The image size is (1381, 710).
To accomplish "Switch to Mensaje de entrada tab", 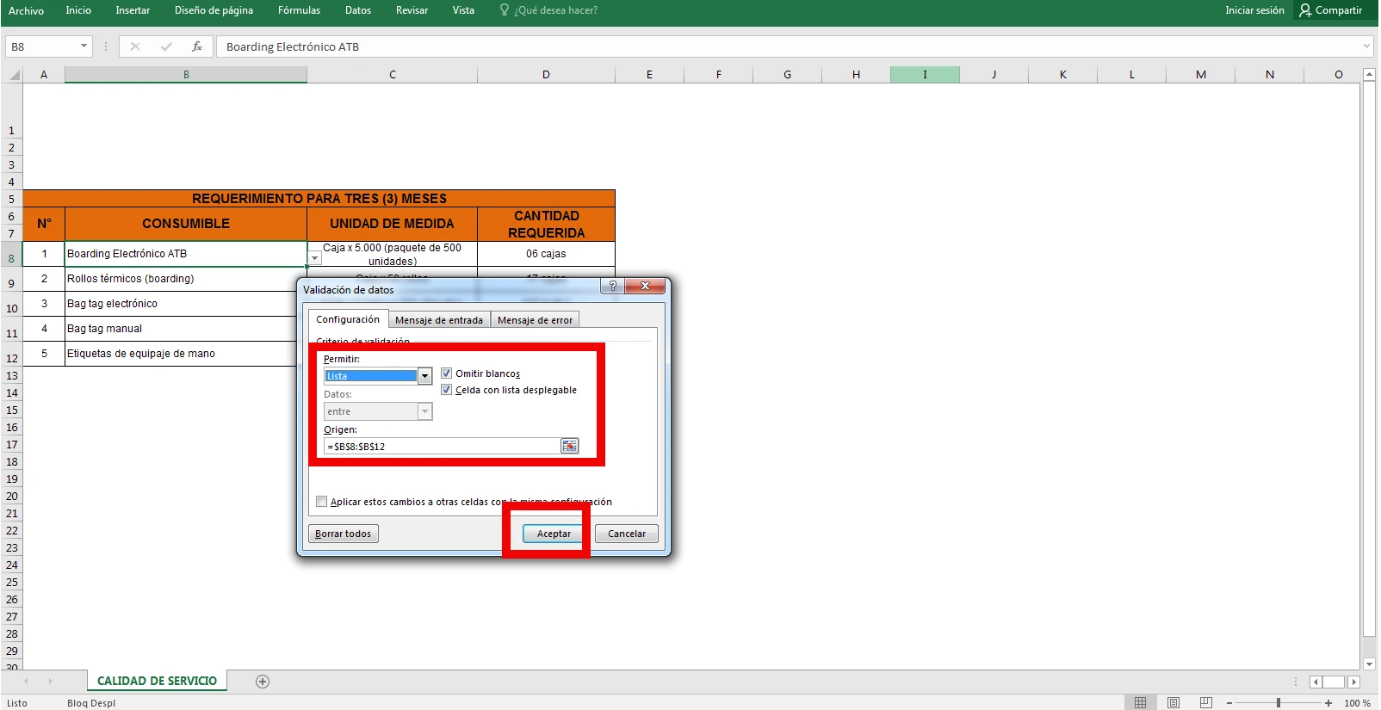I will (x=438, y=320).
